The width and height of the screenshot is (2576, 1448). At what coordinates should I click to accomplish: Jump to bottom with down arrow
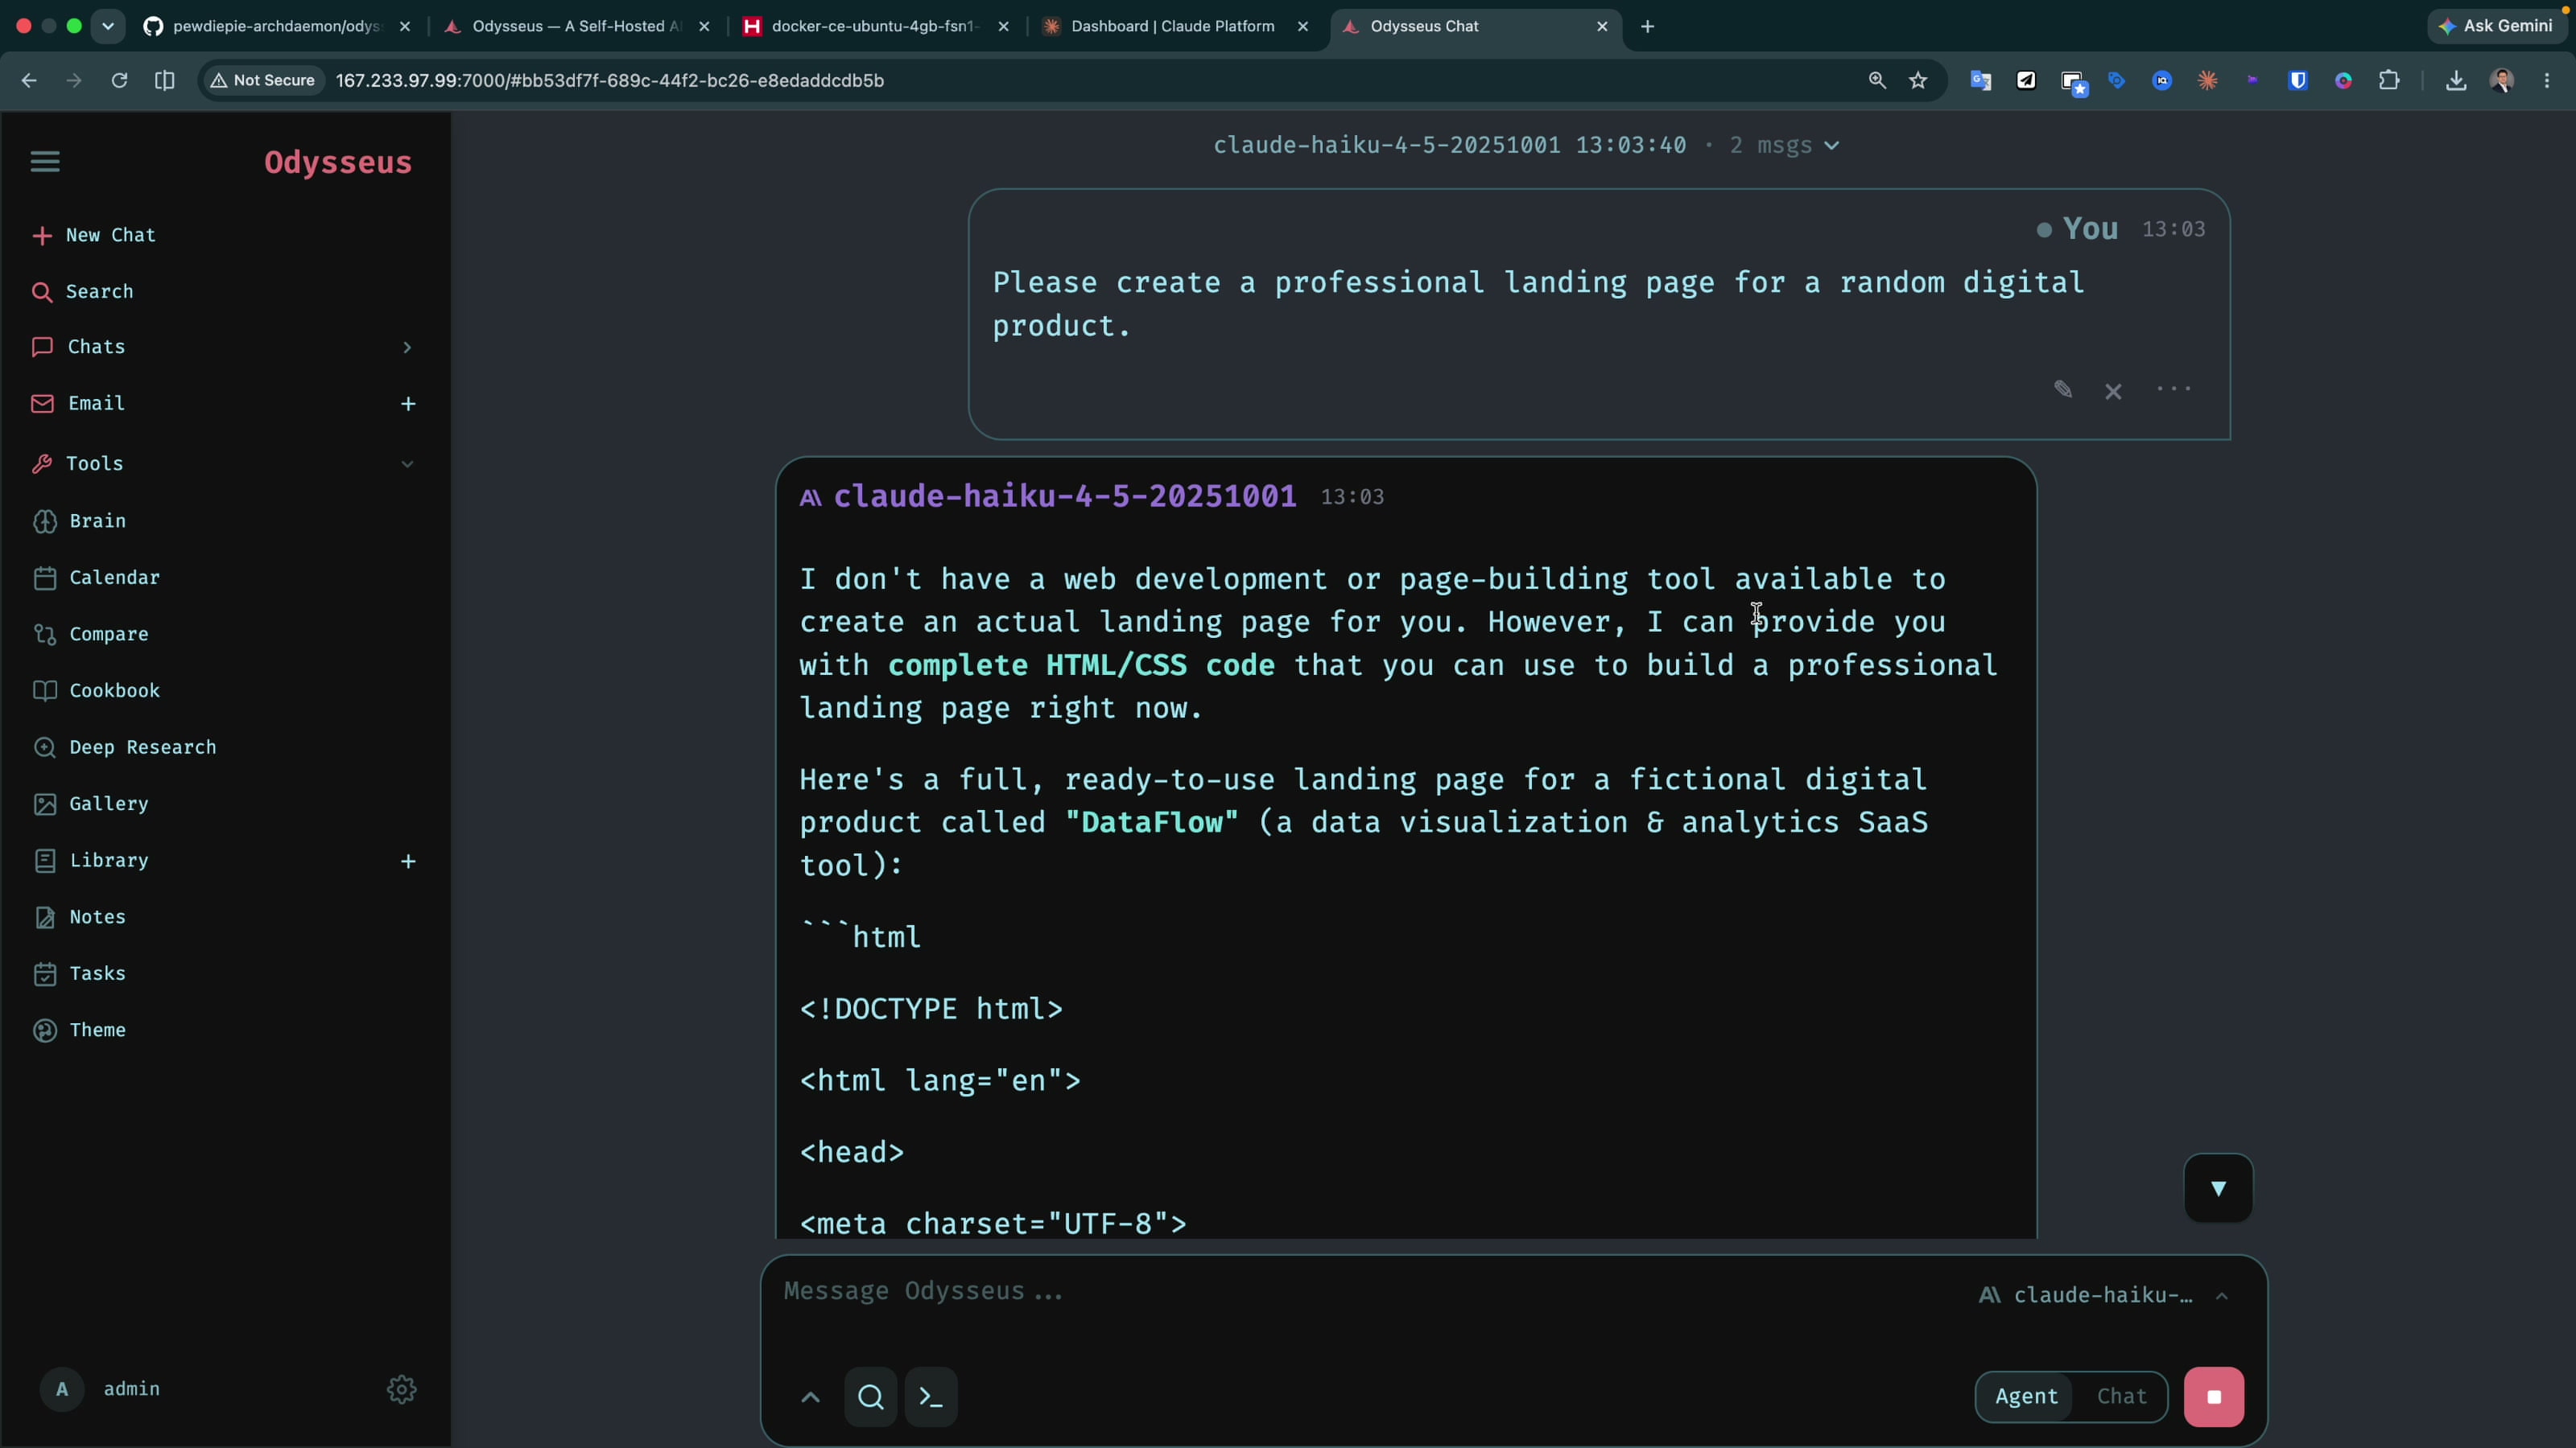tap(2218, 1187)
